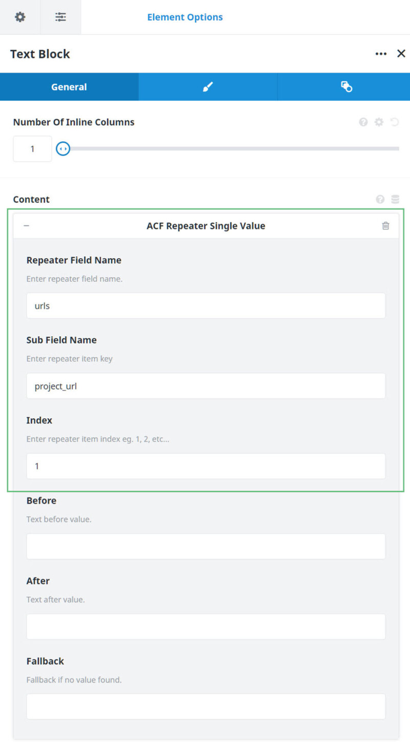The image size is (410, 753).
Task: Open help for Number Of Inline Columns
Action: [364, 122]
